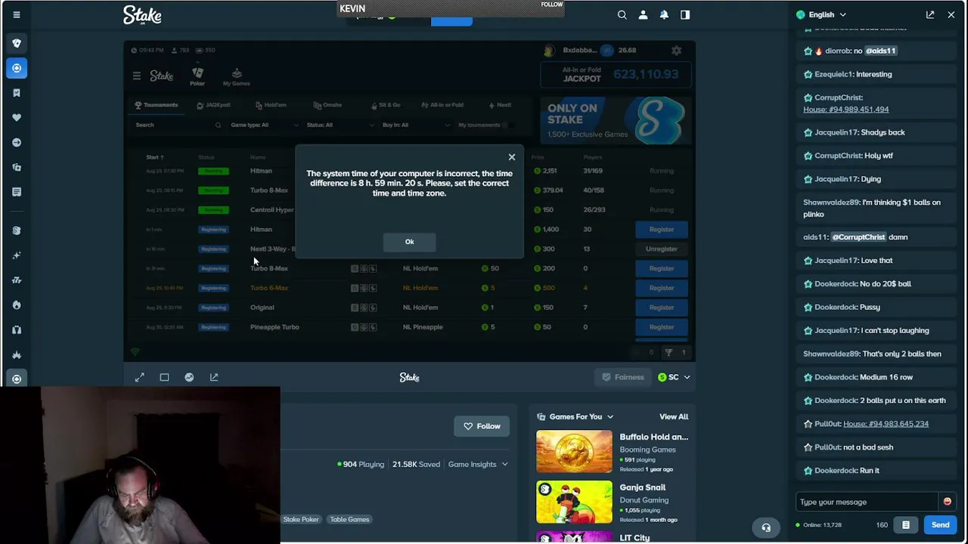
Task: Open the emoji picker in chat
Action: pos(947,502)
